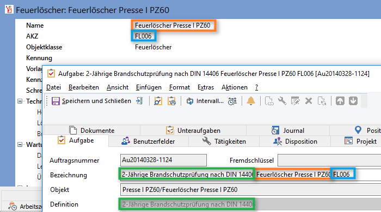Click the up arrow navigation button
The width and height of the screenshot is (381, 212).
[340, 101]
